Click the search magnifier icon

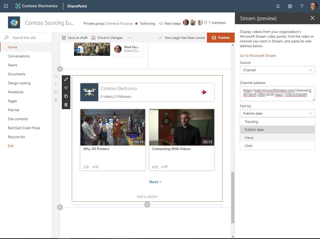pos(6,38)
